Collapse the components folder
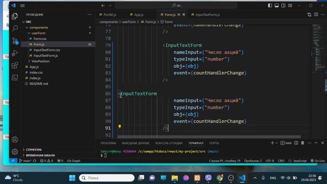Screen dimensions: 327x184 [x=27, y=28]
